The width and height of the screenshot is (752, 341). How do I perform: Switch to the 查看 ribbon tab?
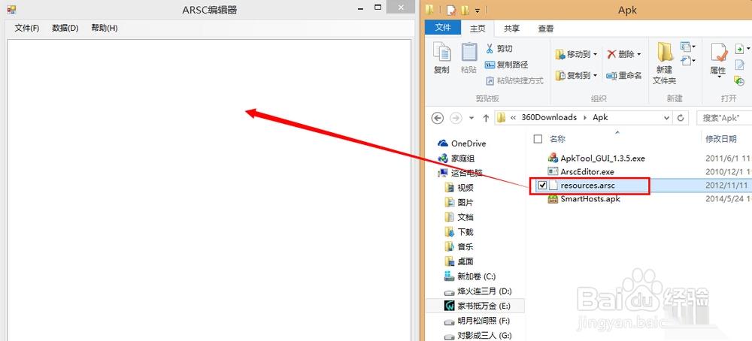[546, 29]
